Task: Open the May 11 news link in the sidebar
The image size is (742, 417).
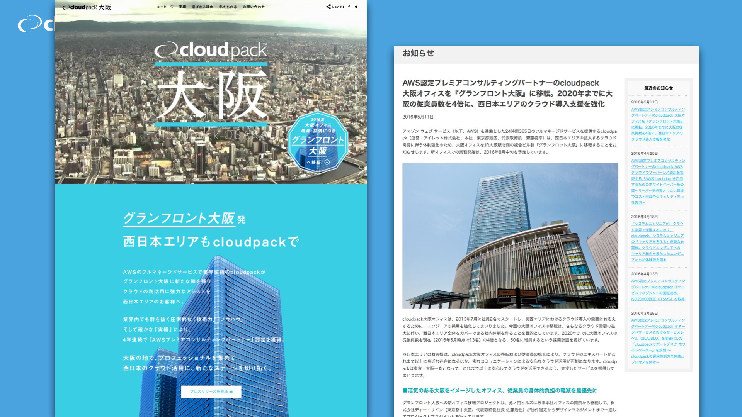Action: click(658, 124)
